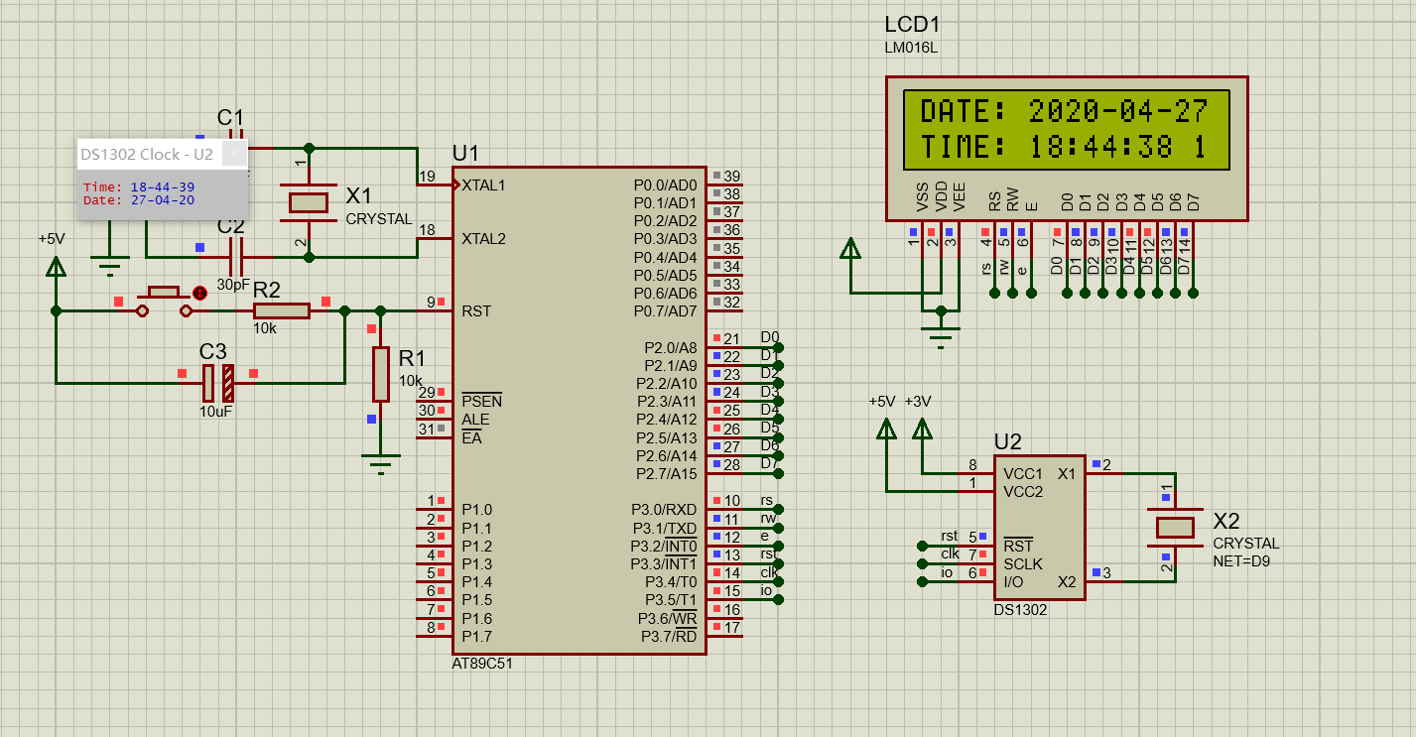This screenshot has width=1416, height=737.
Task: Select the +5V power arrow at far left
Action: click(x=57, y=266)
